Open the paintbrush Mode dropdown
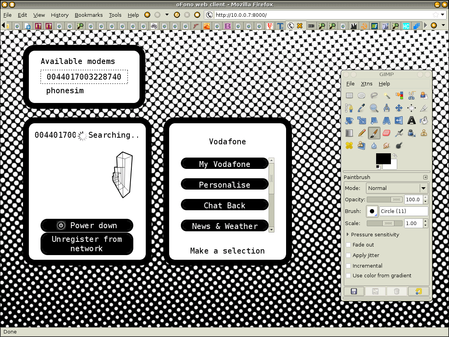Screen dimensions: 449x337 pos(397,188)
